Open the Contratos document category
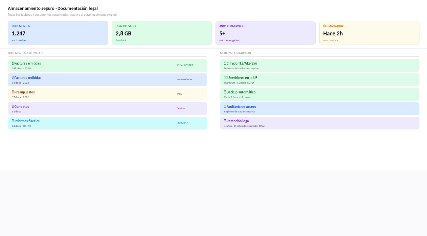 (x=107, y=108)
